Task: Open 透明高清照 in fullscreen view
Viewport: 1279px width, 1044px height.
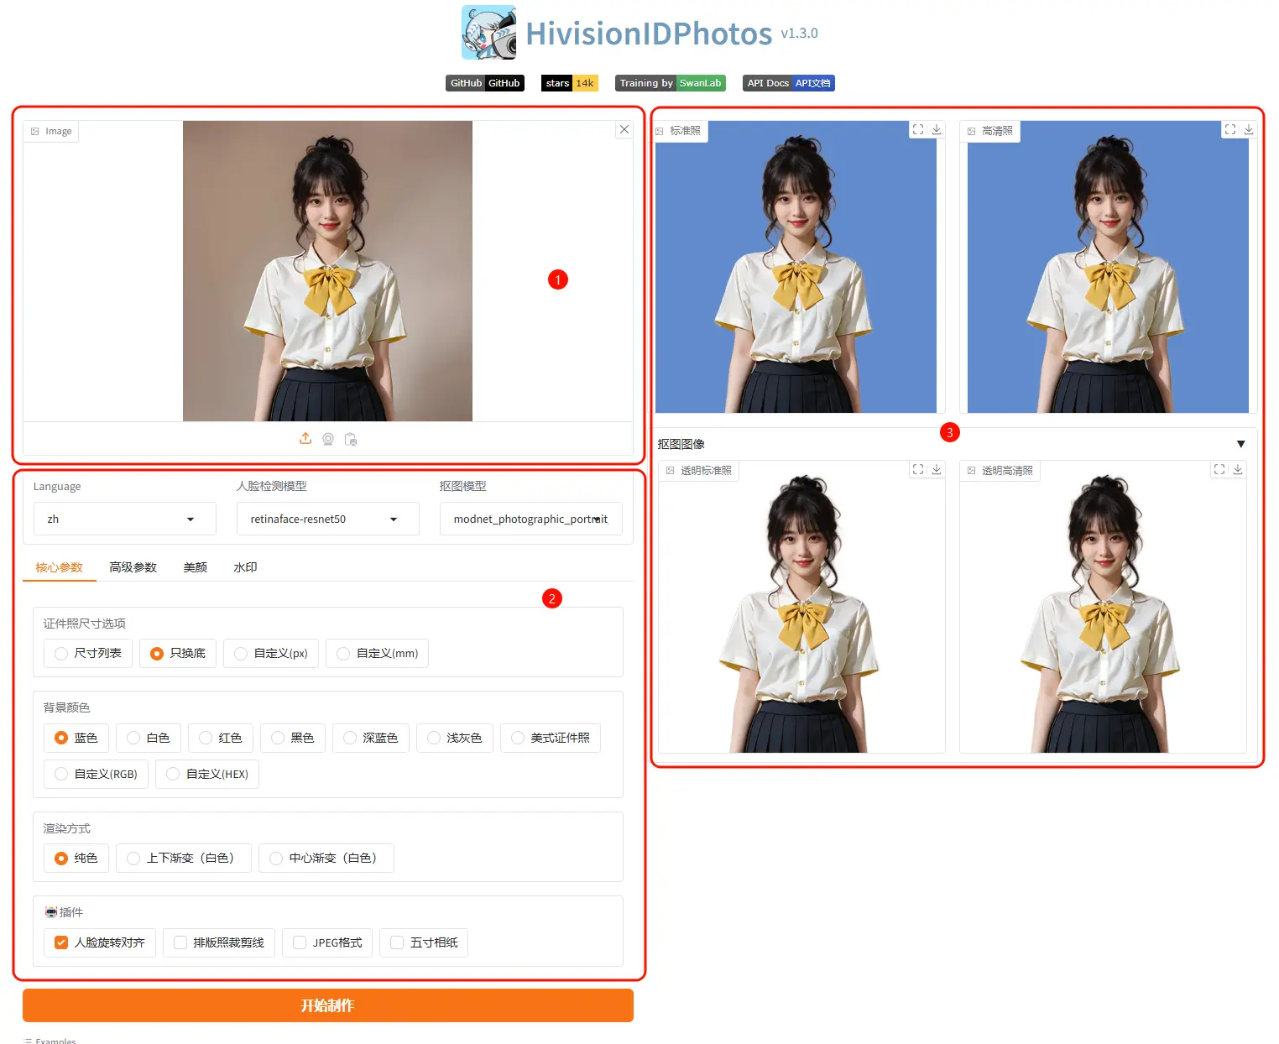Action: pos(1219,469)
